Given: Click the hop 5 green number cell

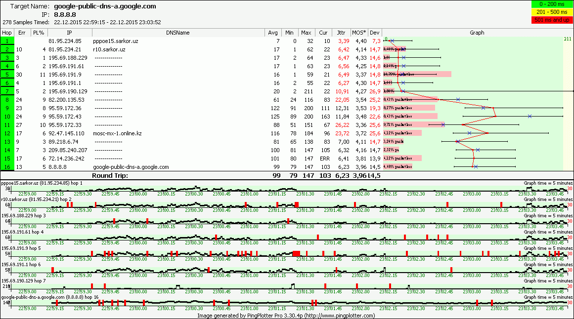Looking at the screenshot, I should pyautogui.click(x=7, y=75).
